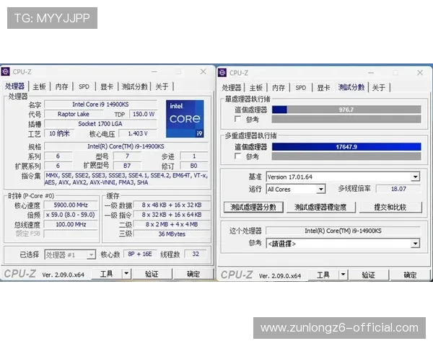Switch to 处理器 tab in right window
The width and height of the screenshot is (433, 346).
click(232, 88)
